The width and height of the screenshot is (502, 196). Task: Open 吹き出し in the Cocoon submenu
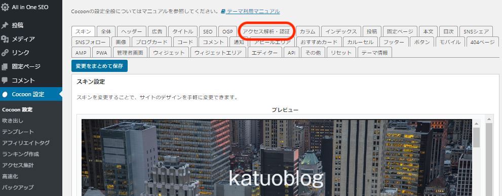(x=13, y=121)
